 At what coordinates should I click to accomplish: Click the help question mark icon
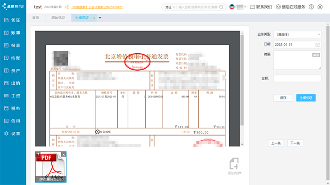click(311, 7)
